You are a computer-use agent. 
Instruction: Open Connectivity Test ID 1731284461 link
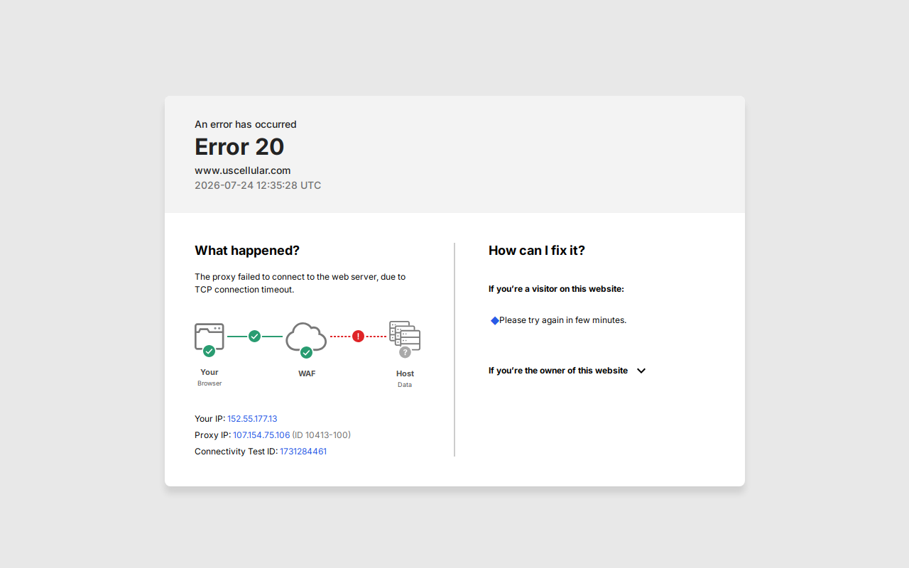(303, 452)
